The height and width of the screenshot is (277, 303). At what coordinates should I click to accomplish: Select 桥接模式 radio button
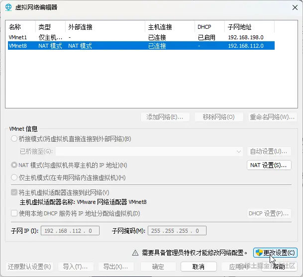[14, 139]
